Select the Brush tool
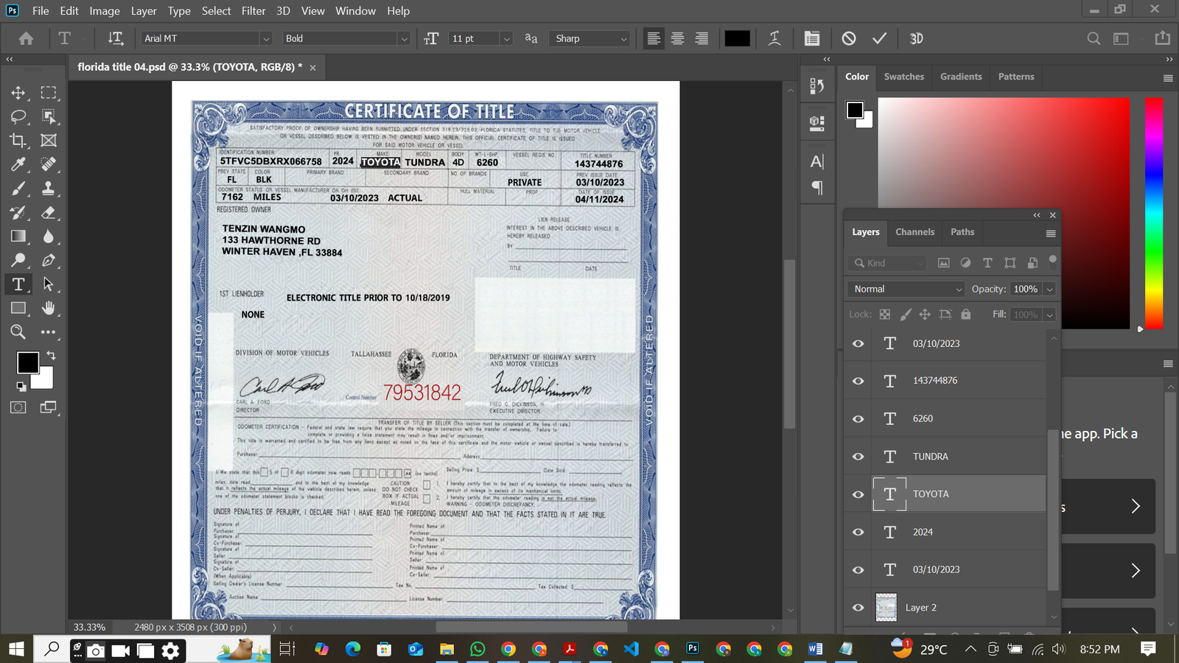1179x663 pixels. click(x=18, y=188)
